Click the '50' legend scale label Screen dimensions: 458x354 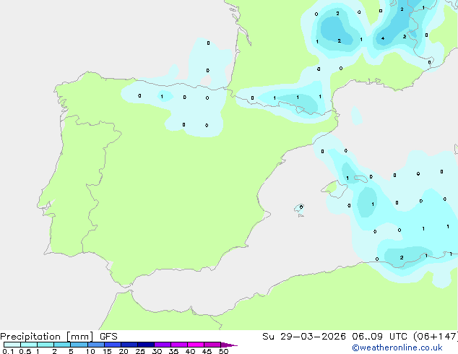[223, 351]
